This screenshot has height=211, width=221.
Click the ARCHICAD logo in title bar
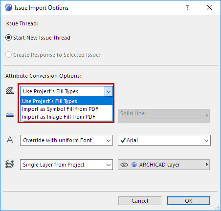pyautogui.click(x=8, y=7)
